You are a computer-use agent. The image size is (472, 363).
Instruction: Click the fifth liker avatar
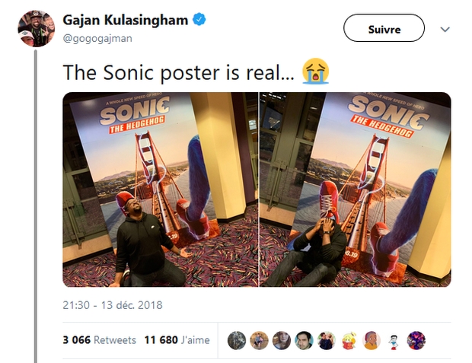(x=327, y=340)
